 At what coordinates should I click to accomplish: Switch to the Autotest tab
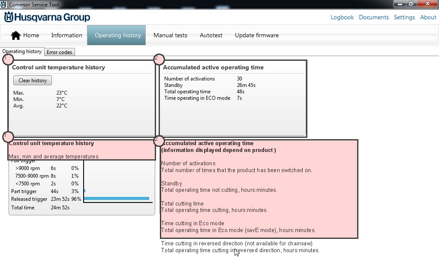coord(211,35)
